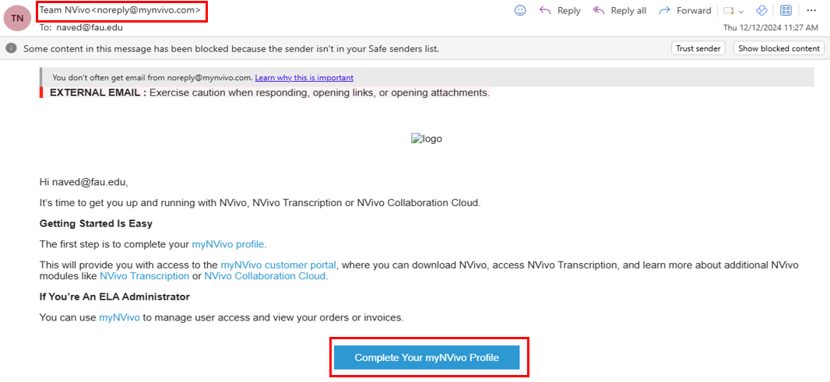Choose Reply all in the message toolbar
The image size is (830, 382).
pos(619,11)
